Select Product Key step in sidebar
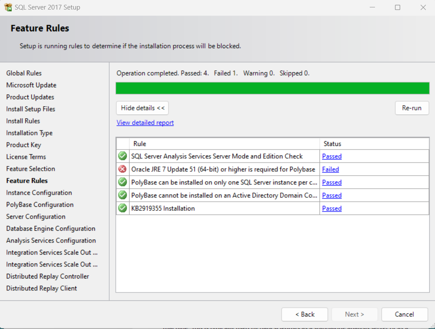This screenshot has width=435, height=329. tap(23, 145)
